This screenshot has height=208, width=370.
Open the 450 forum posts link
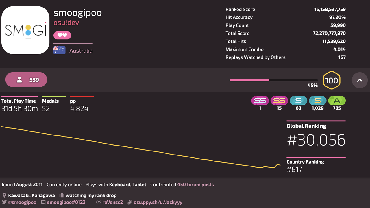click(196, 185)
